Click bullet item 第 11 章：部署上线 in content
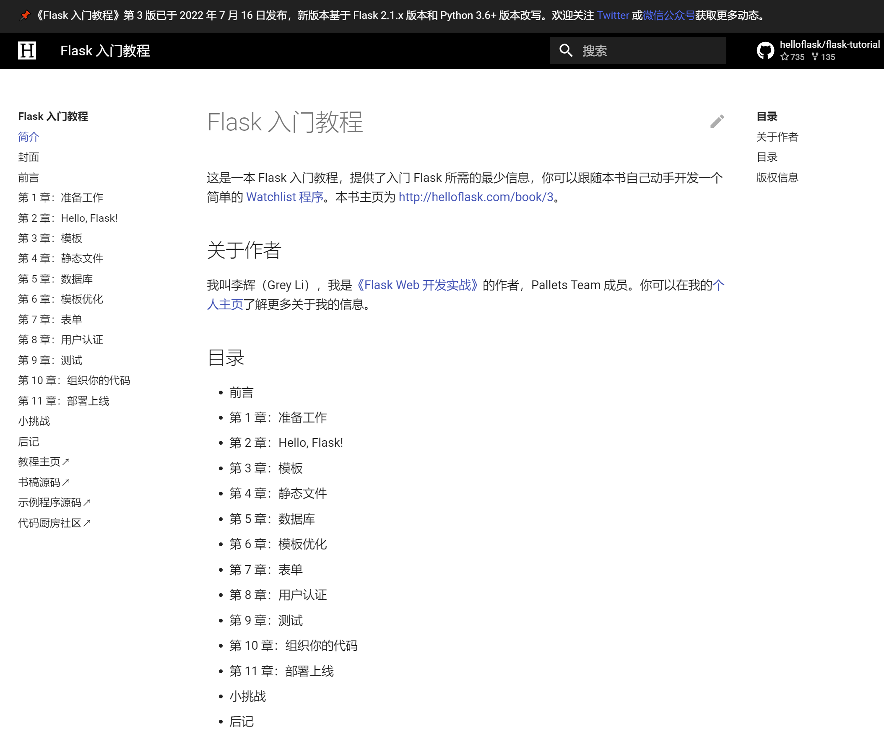Viewport: 884px width, 739px height. (x=282, y=671)
